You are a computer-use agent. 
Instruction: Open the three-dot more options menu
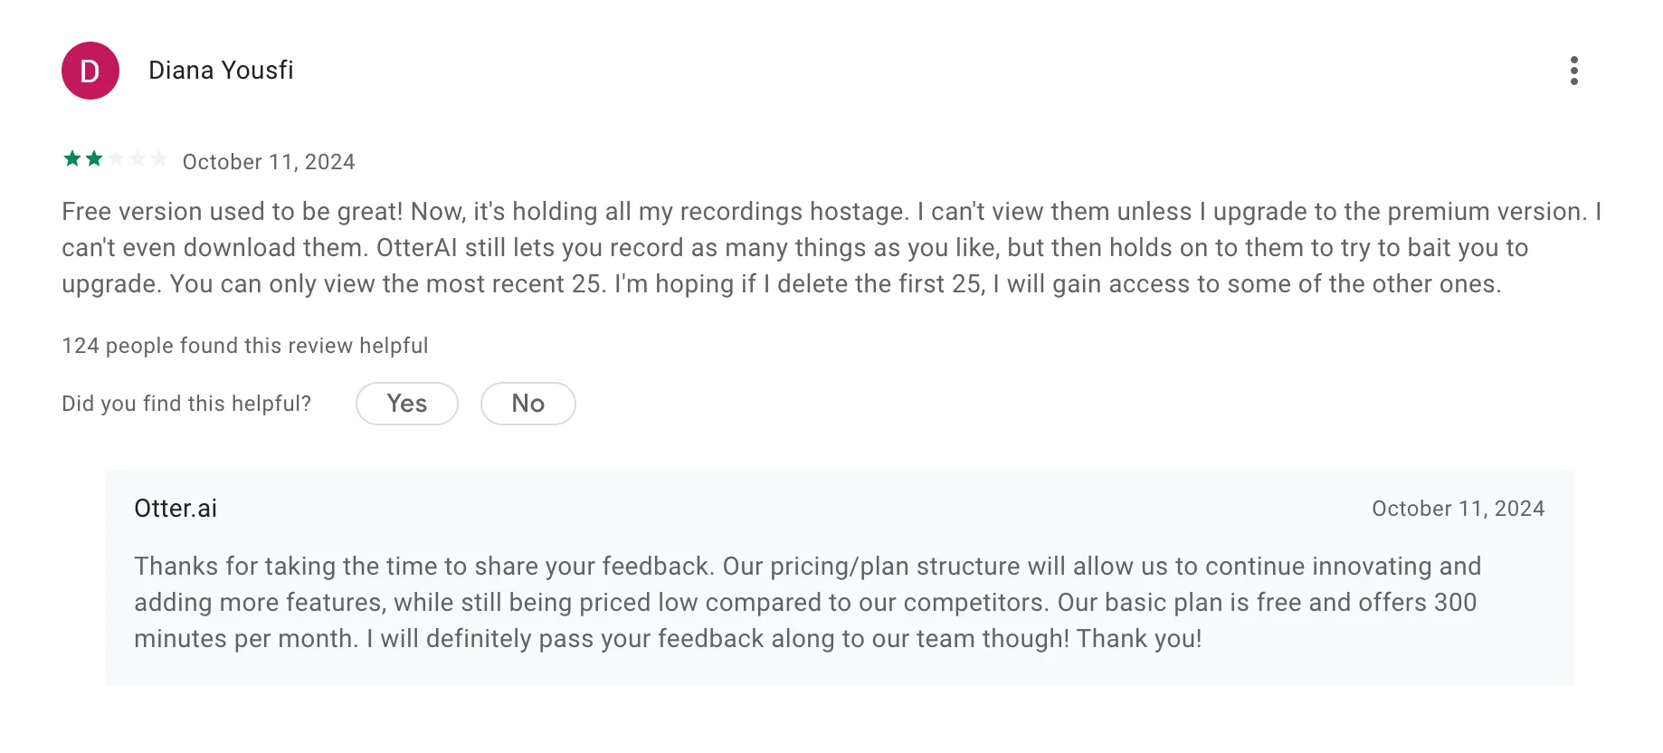[x=1574, y=71]
